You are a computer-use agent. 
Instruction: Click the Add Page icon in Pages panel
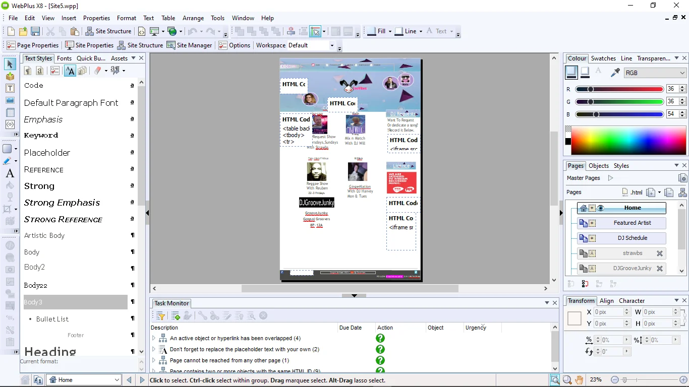[x=651, y=192]
